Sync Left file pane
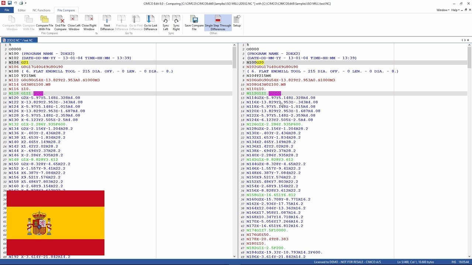Viewport: 472px width, 265px height. (x=166, y=23)
